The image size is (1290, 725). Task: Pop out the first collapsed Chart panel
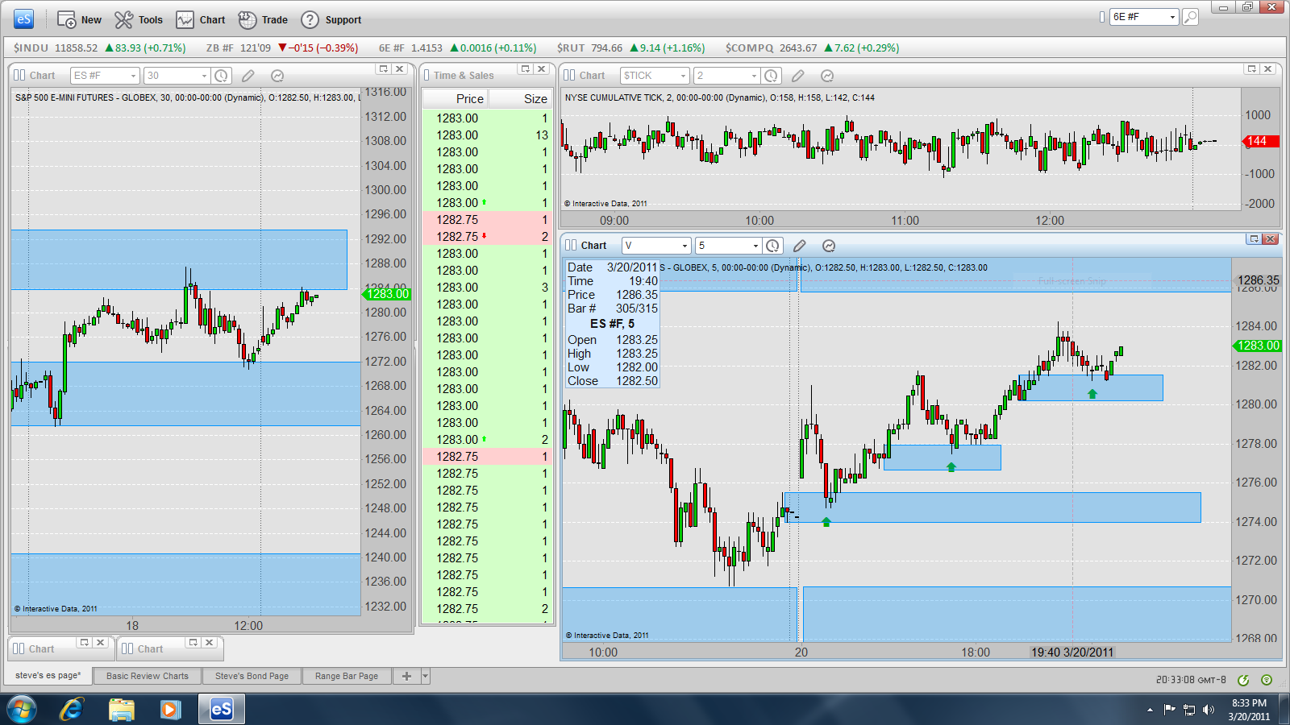pos(84,643)
